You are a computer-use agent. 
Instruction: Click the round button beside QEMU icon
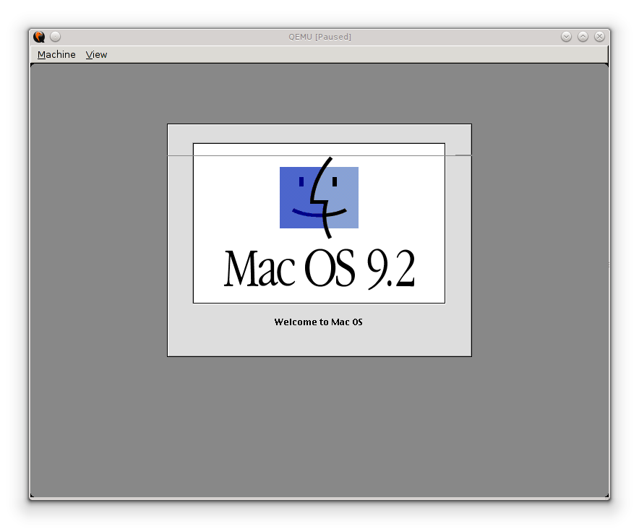pos(55,37)
